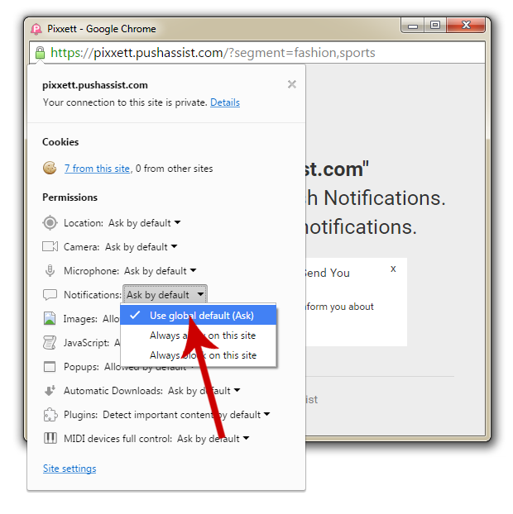Open the MIDI devices permission dropdown
Image resolution: width=513 pixels, height=514 pixels.
coord(213,439)
